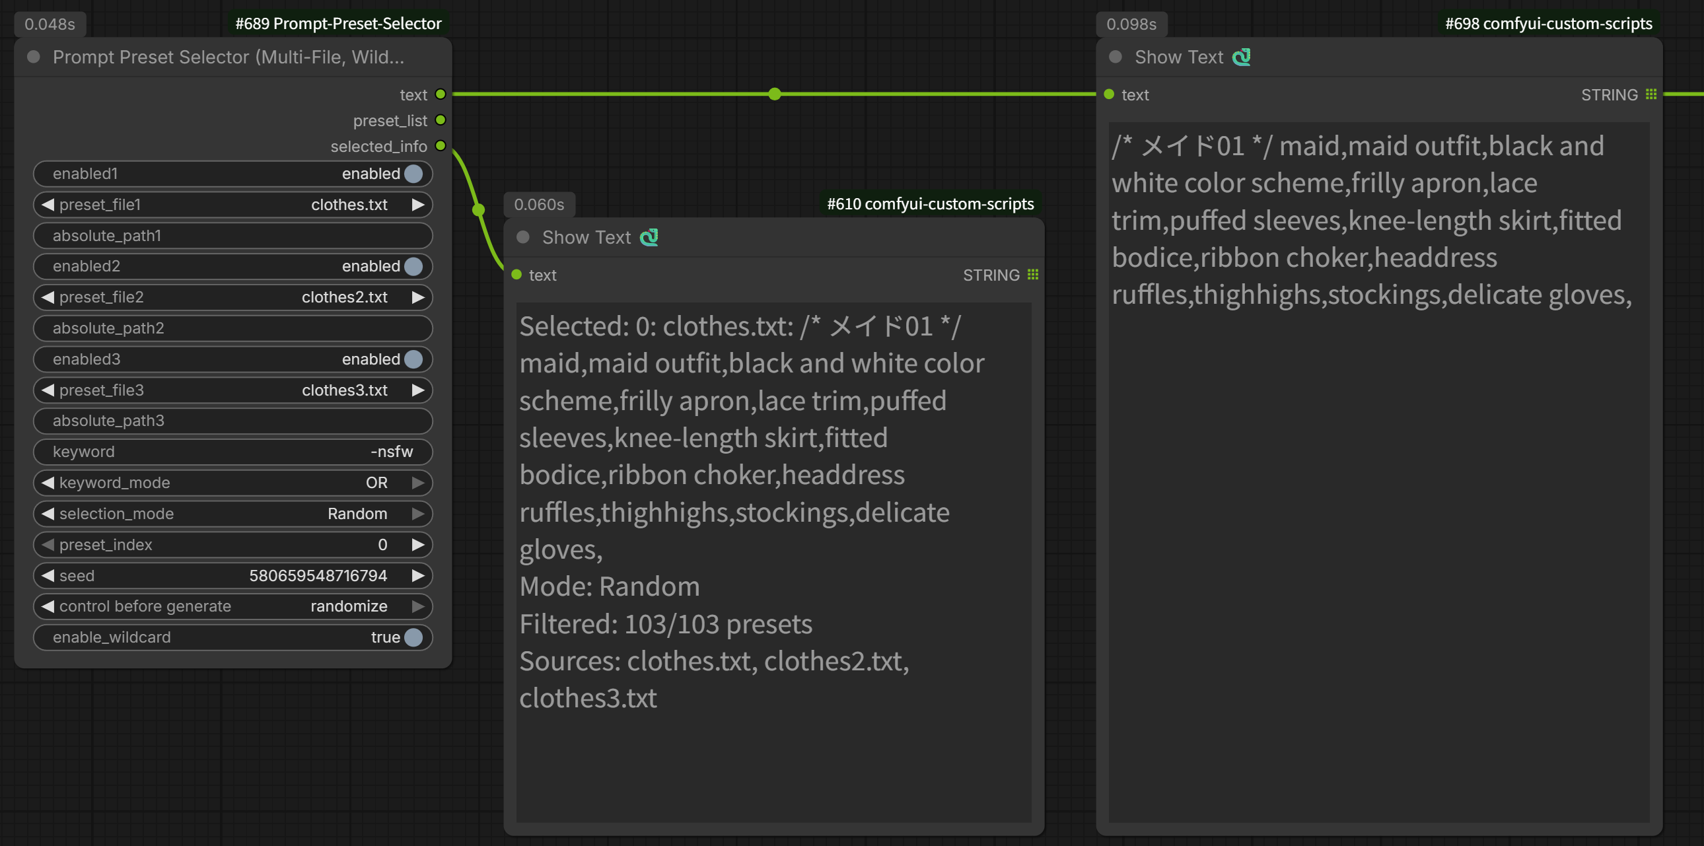Click the absolute_path2 input field
1704x846 pixels.
point(233,328)
